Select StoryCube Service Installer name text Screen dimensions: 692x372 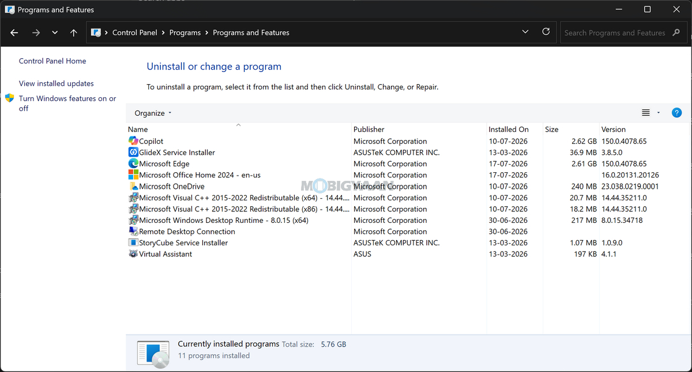pos(183,243)
